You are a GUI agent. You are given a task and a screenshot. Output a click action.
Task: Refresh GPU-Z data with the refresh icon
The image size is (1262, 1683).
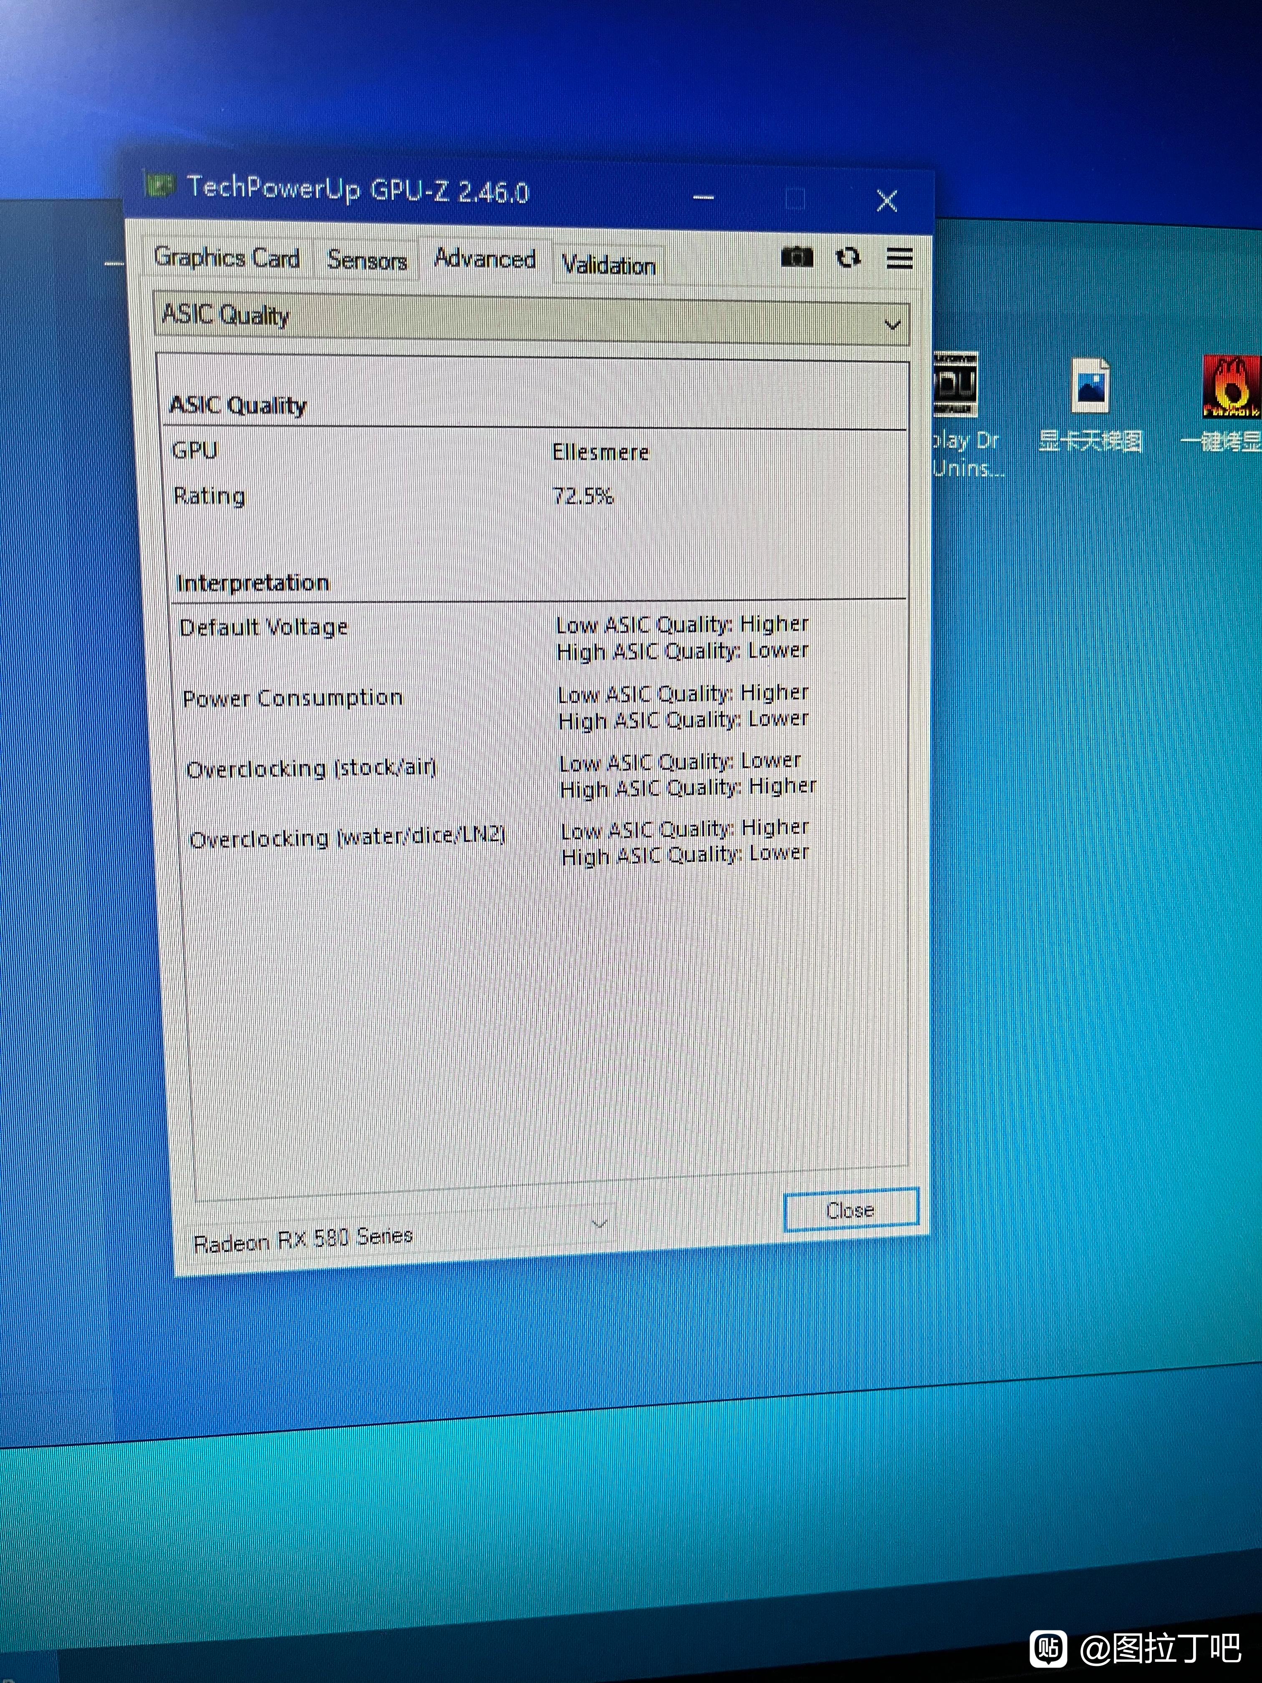(848, 258)
